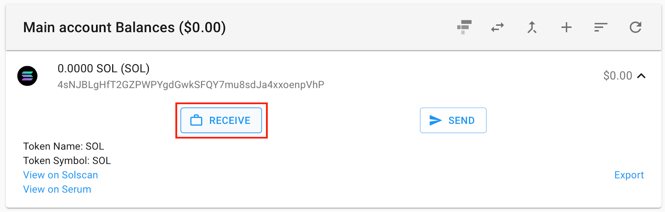
Task: Refresh balances with the circular arrow icon
Action: [x=635, y=27]
